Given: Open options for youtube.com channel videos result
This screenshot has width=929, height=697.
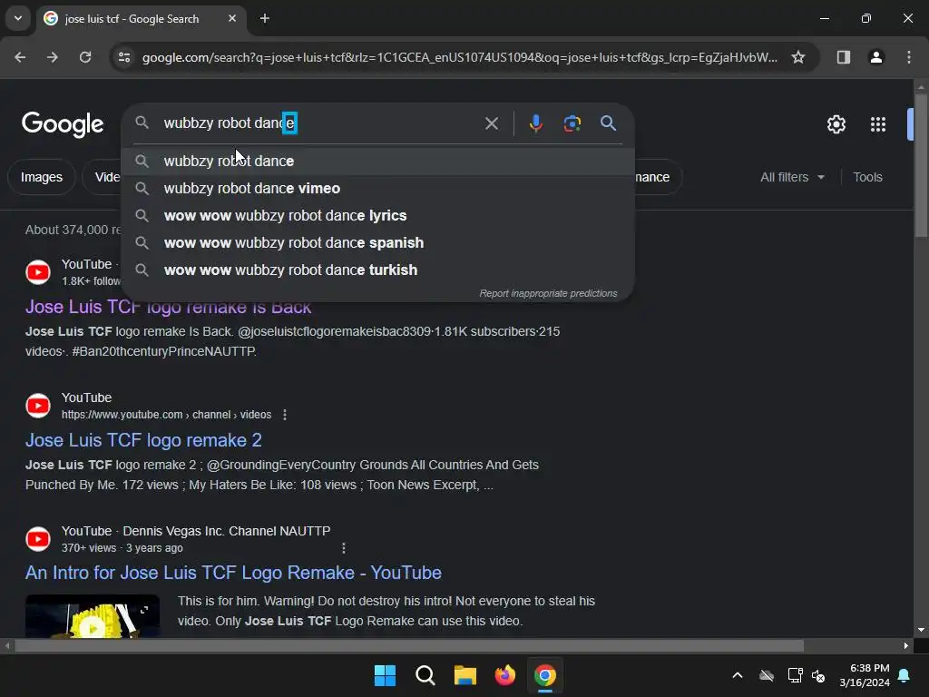Looking at the screenshot, I should 285,415.
